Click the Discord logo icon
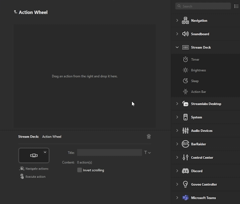This screenshot has width=240, height=204. (185, 171)
